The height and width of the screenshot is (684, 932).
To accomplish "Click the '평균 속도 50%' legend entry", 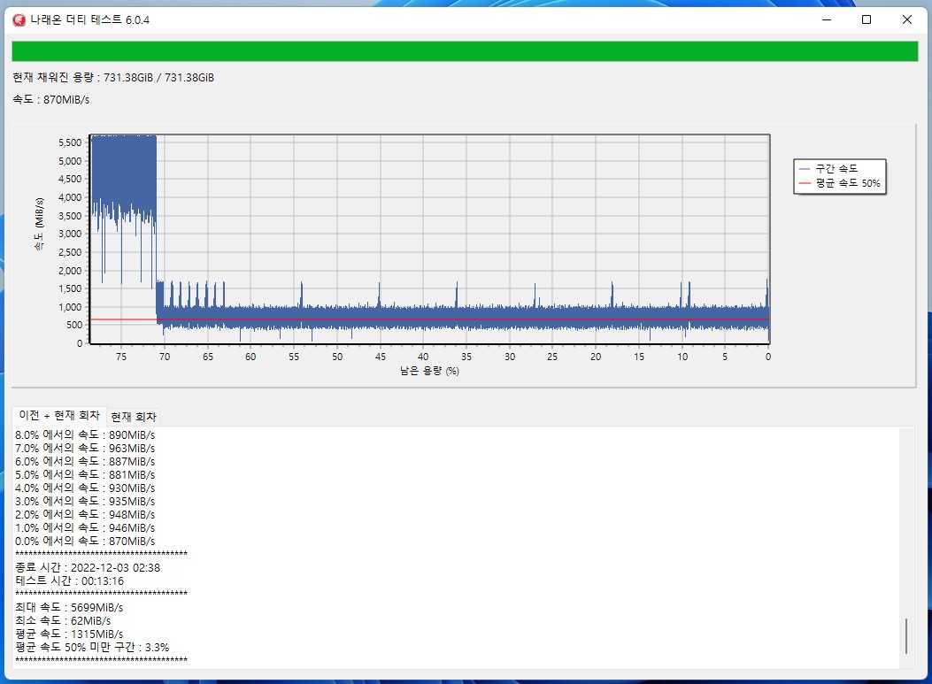I will coord(840,183).
